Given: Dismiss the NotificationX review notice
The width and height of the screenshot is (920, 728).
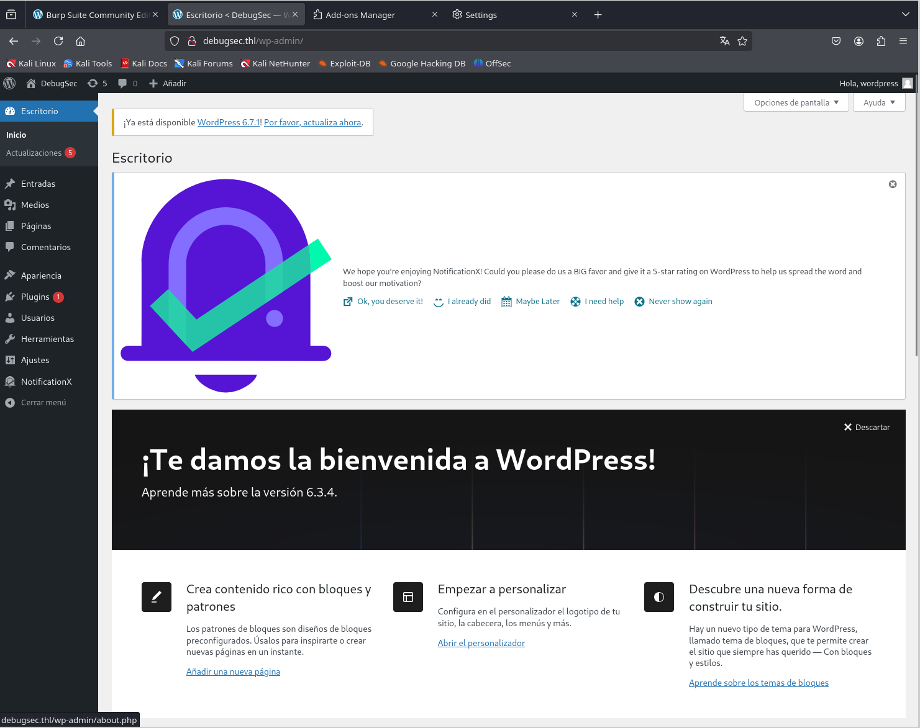Looking at the screenshot, I should pos(892,184).
